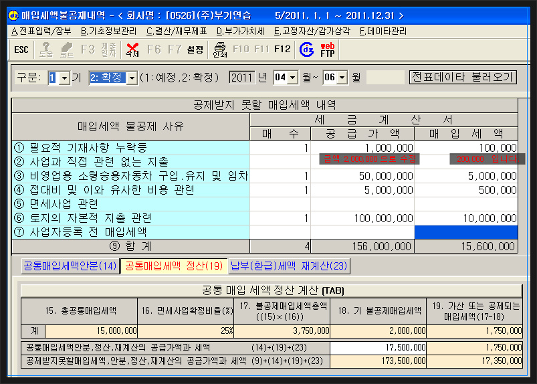Click total supply 156,000,000 cell
The width and height of the screenshot is (537, 384).
point(362,246)
